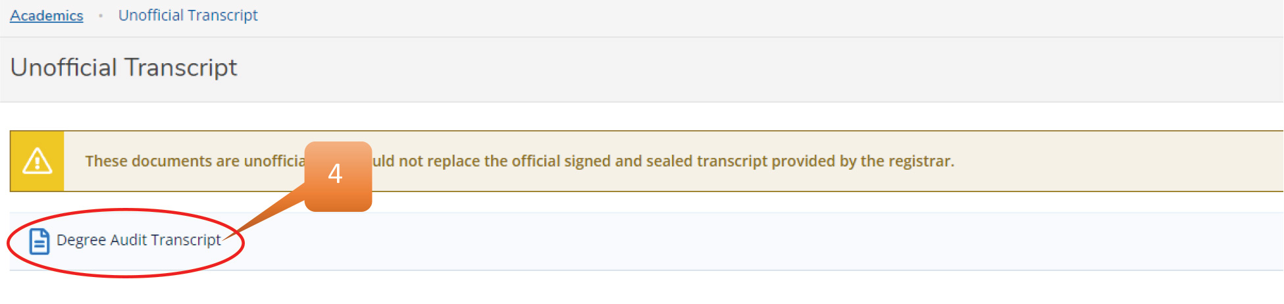Select Unofficial Transcript in the breadcrumb trail
1284x304 pixels.
(188, 16)
